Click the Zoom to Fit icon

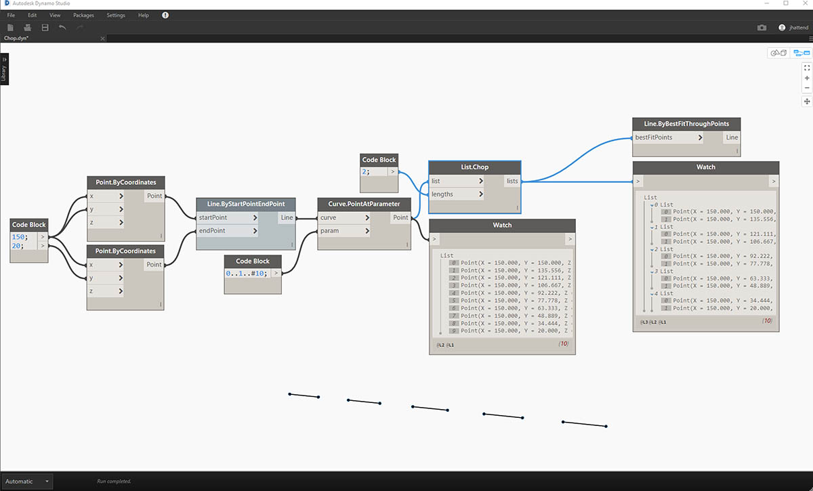(x=807, y=68)
